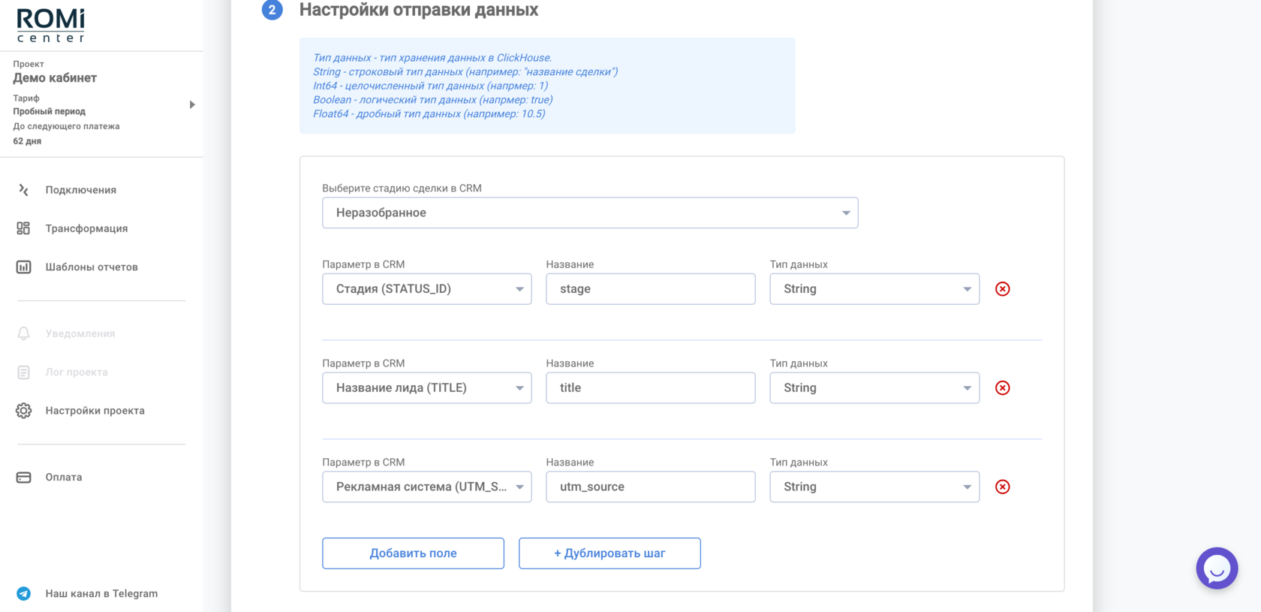Click the Трансформация sidebar icon

pos(23,228)
